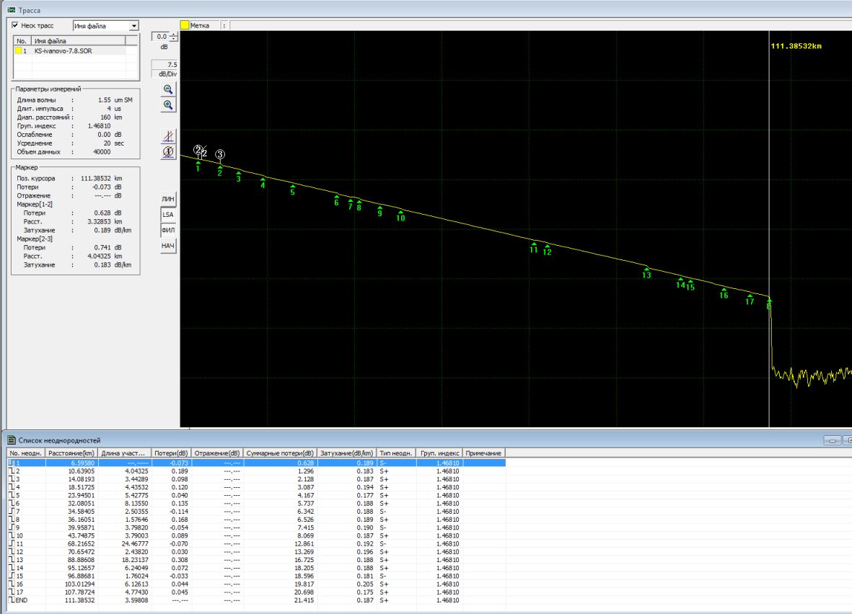Click the ФИЛ button
This screenshot has width=852, height=614.
pos(168,230)
